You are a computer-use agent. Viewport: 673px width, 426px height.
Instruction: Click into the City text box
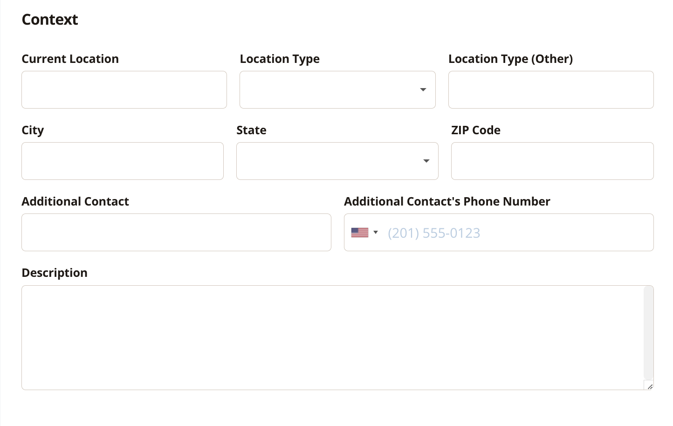pos(123,161)
